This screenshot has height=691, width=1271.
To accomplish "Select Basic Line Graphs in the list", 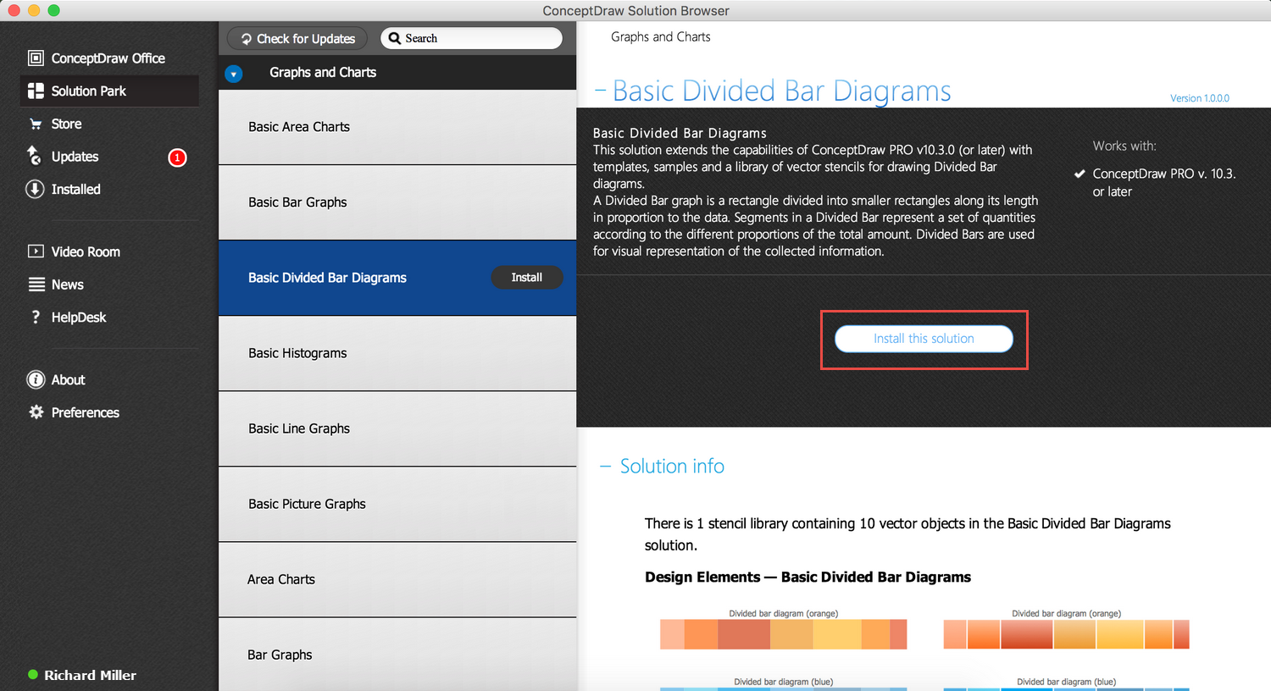I will (397, 428).
